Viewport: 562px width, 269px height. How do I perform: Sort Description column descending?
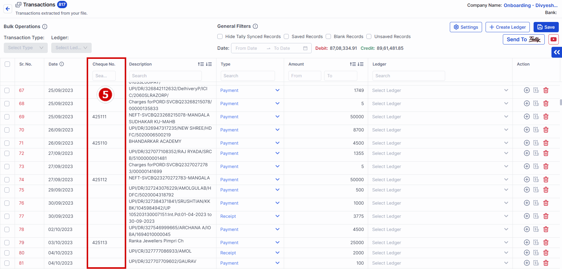(x=209, y=64)
